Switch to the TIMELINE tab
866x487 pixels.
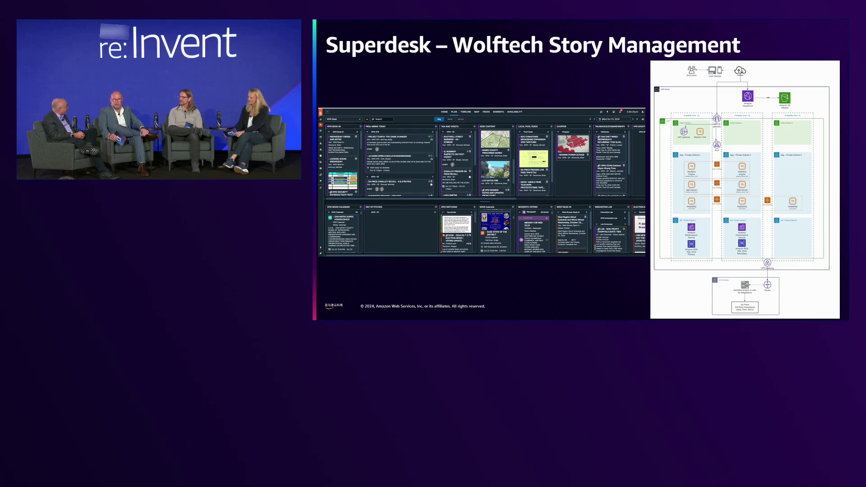465,112
